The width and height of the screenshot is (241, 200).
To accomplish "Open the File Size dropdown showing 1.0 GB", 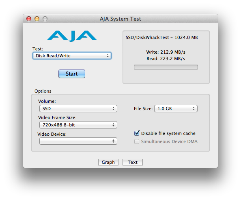I will pyautogui.click(x=176, y=109).
